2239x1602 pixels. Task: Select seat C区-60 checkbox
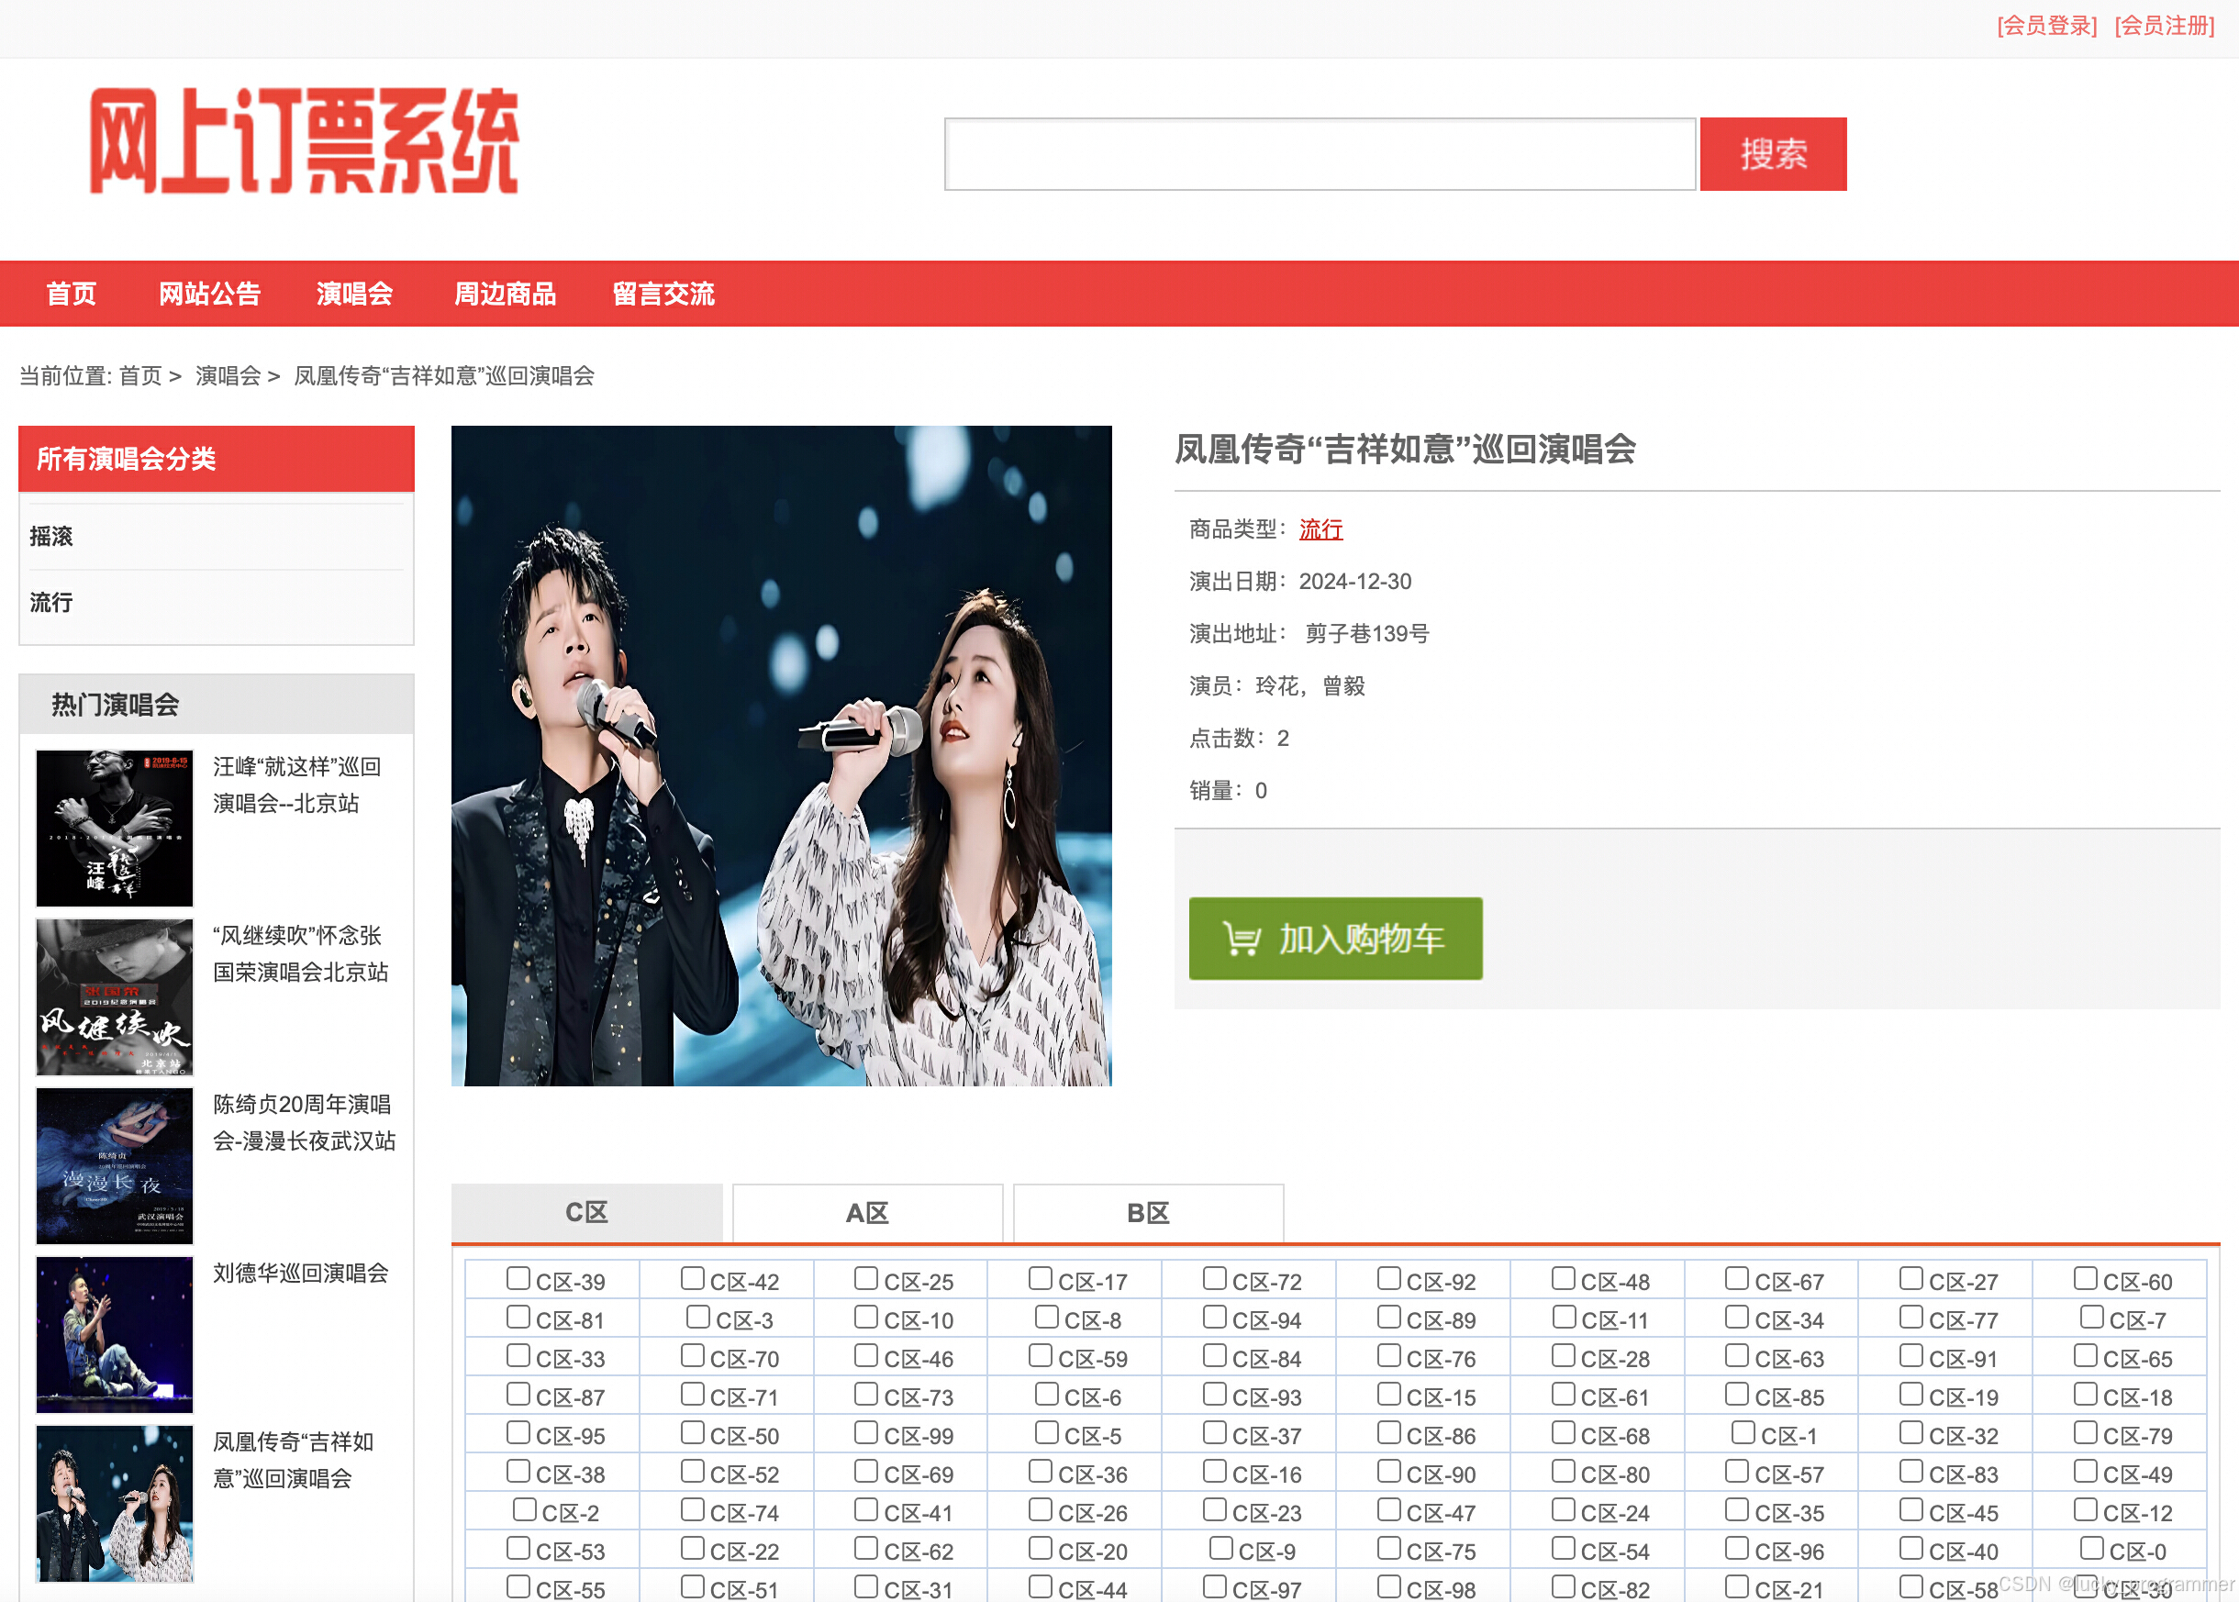point(2084,1278)
